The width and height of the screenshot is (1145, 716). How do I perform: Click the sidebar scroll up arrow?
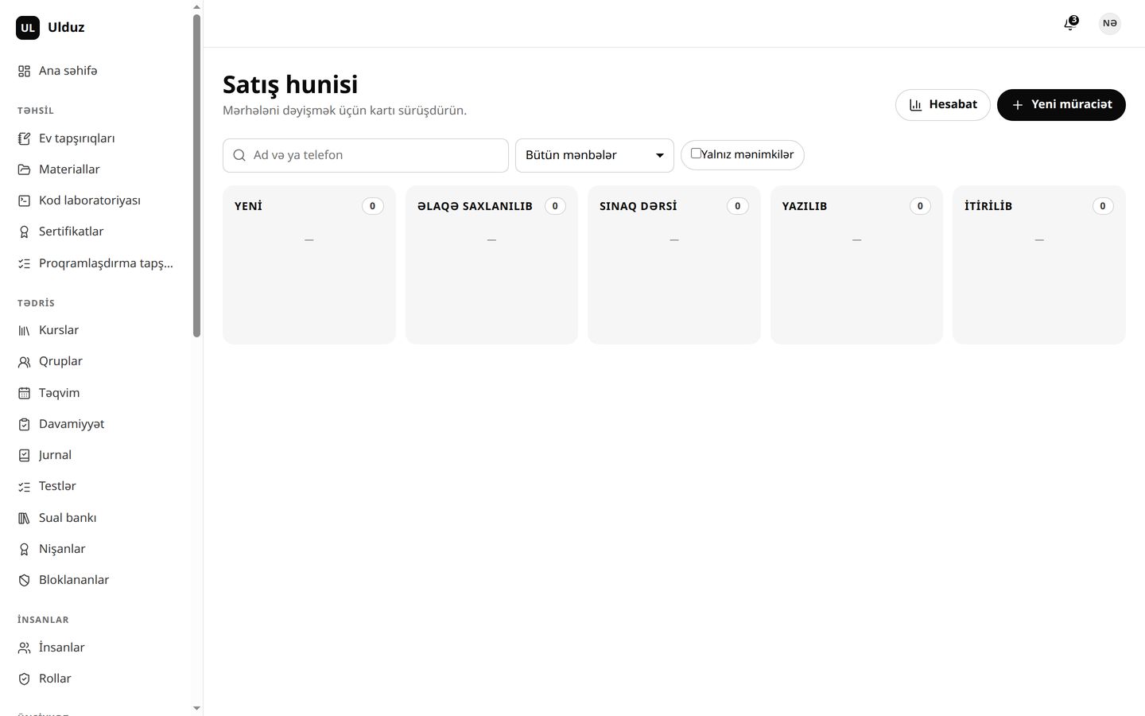pos(197,6)
